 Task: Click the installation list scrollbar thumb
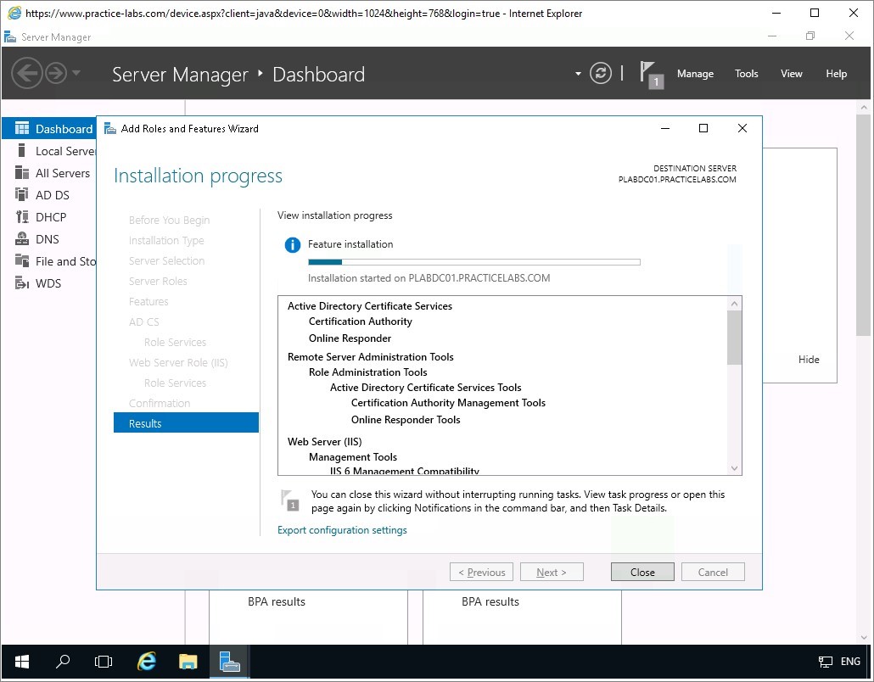tap(734, 338)
